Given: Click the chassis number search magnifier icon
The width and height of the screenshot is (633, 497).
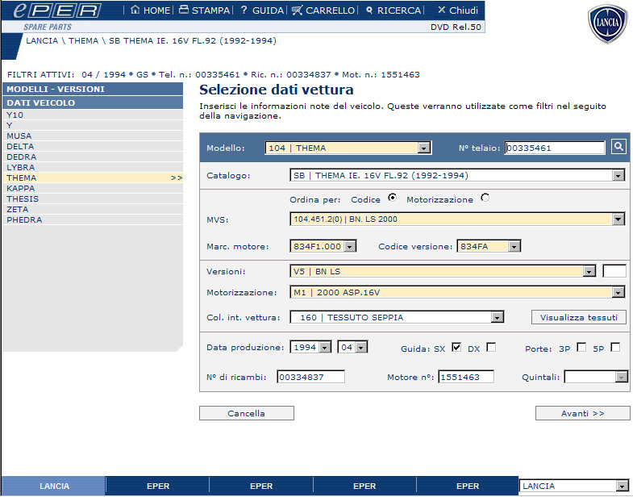Looking at the screenshot, I should (x=618, y=146).
